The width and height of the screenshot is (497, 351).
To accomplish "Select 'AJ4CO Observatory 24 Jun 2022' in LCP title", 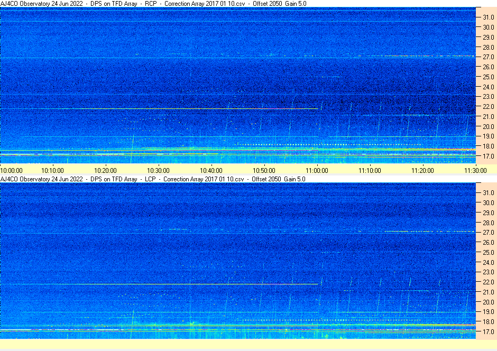I will 42,179.
